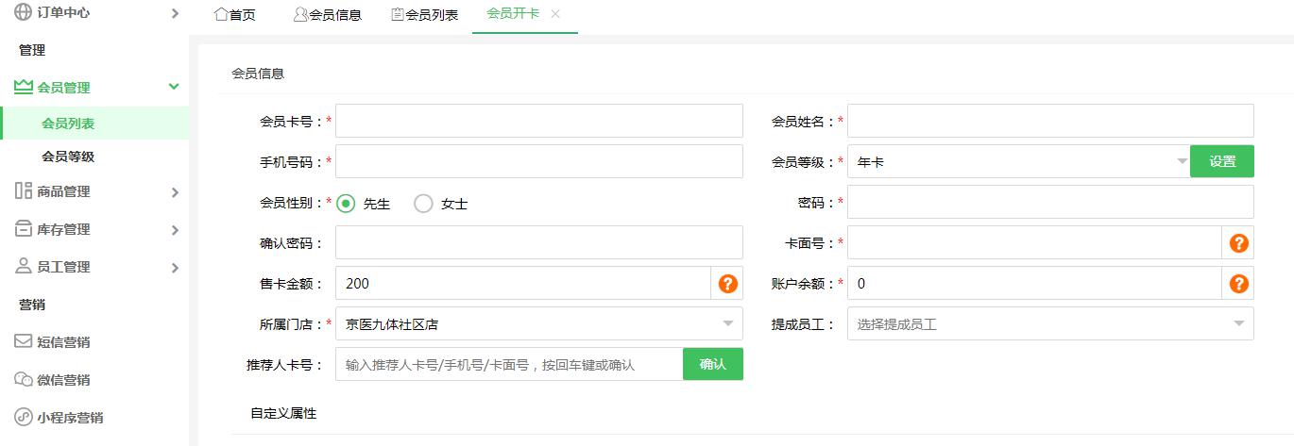Expand the 商品管理 sidebar menu
The width and height of the screenshot is (1294, 446).
click(x=94, y=191)
